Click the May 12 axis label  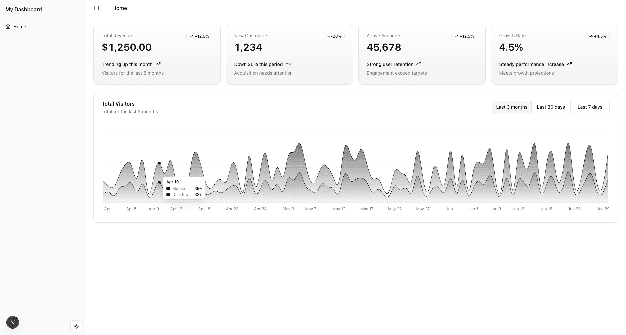click(x=339, y=209)
